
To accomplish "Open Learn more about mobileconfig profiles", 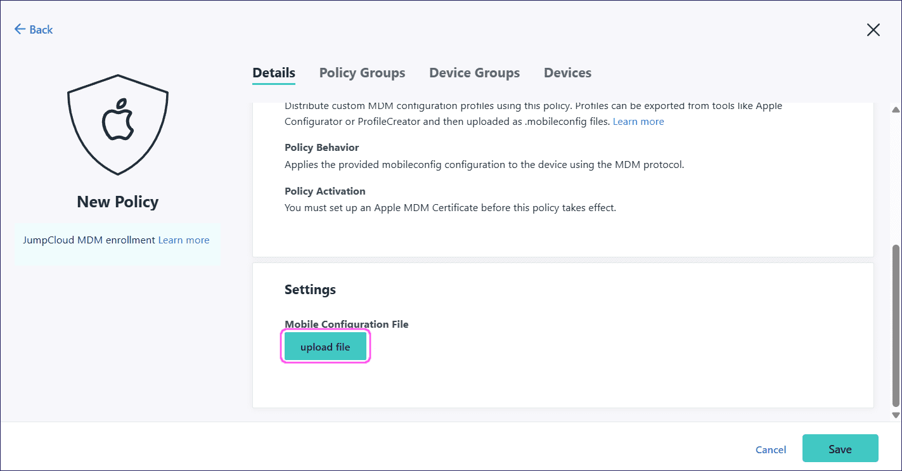I will pos(638,121).
